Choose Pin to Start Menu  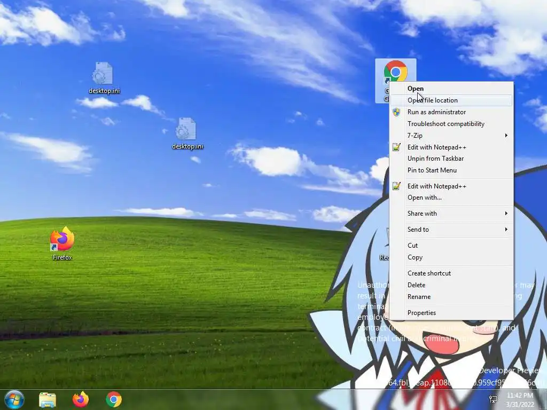coord(451,170)
